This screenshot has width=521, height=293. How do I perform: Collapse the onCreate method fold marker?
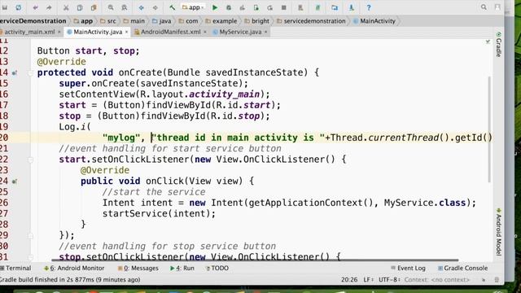coord(30,72)
